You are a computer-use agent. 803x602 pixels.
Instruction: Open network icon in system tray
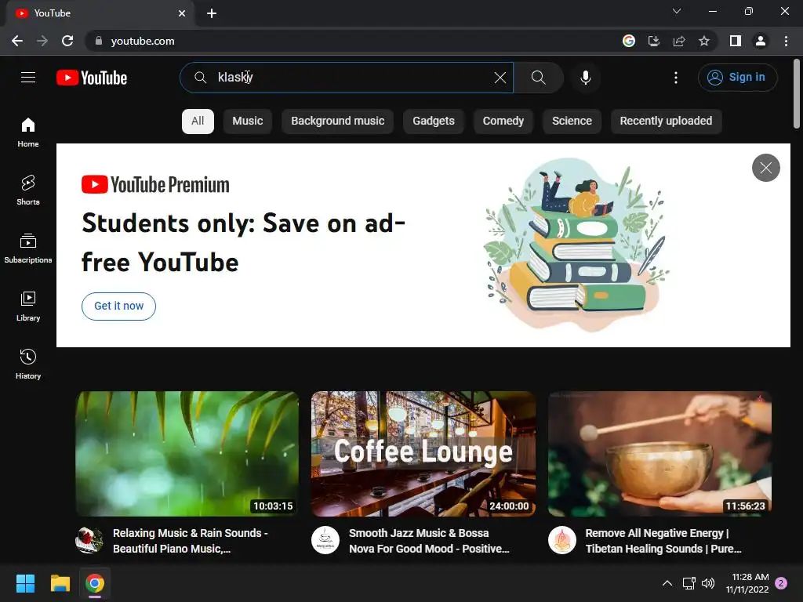click(689, 583)
